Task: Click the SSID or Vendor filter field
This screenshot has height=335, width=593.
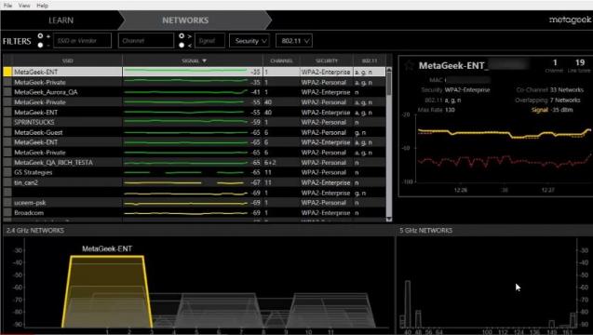Action: click(83, 41)
